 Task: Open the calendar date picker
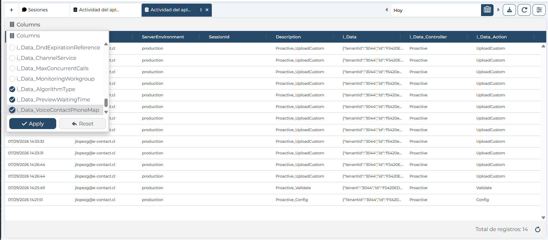[487, 10]
